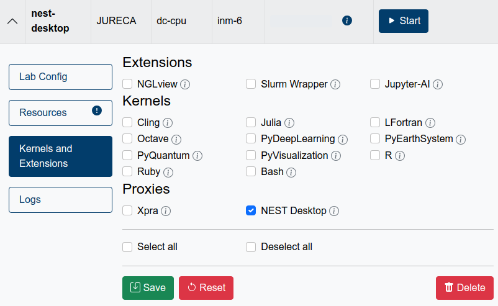498x306 pixels.
Task: Show info for the Cling kernel
Action: [168, 123]
